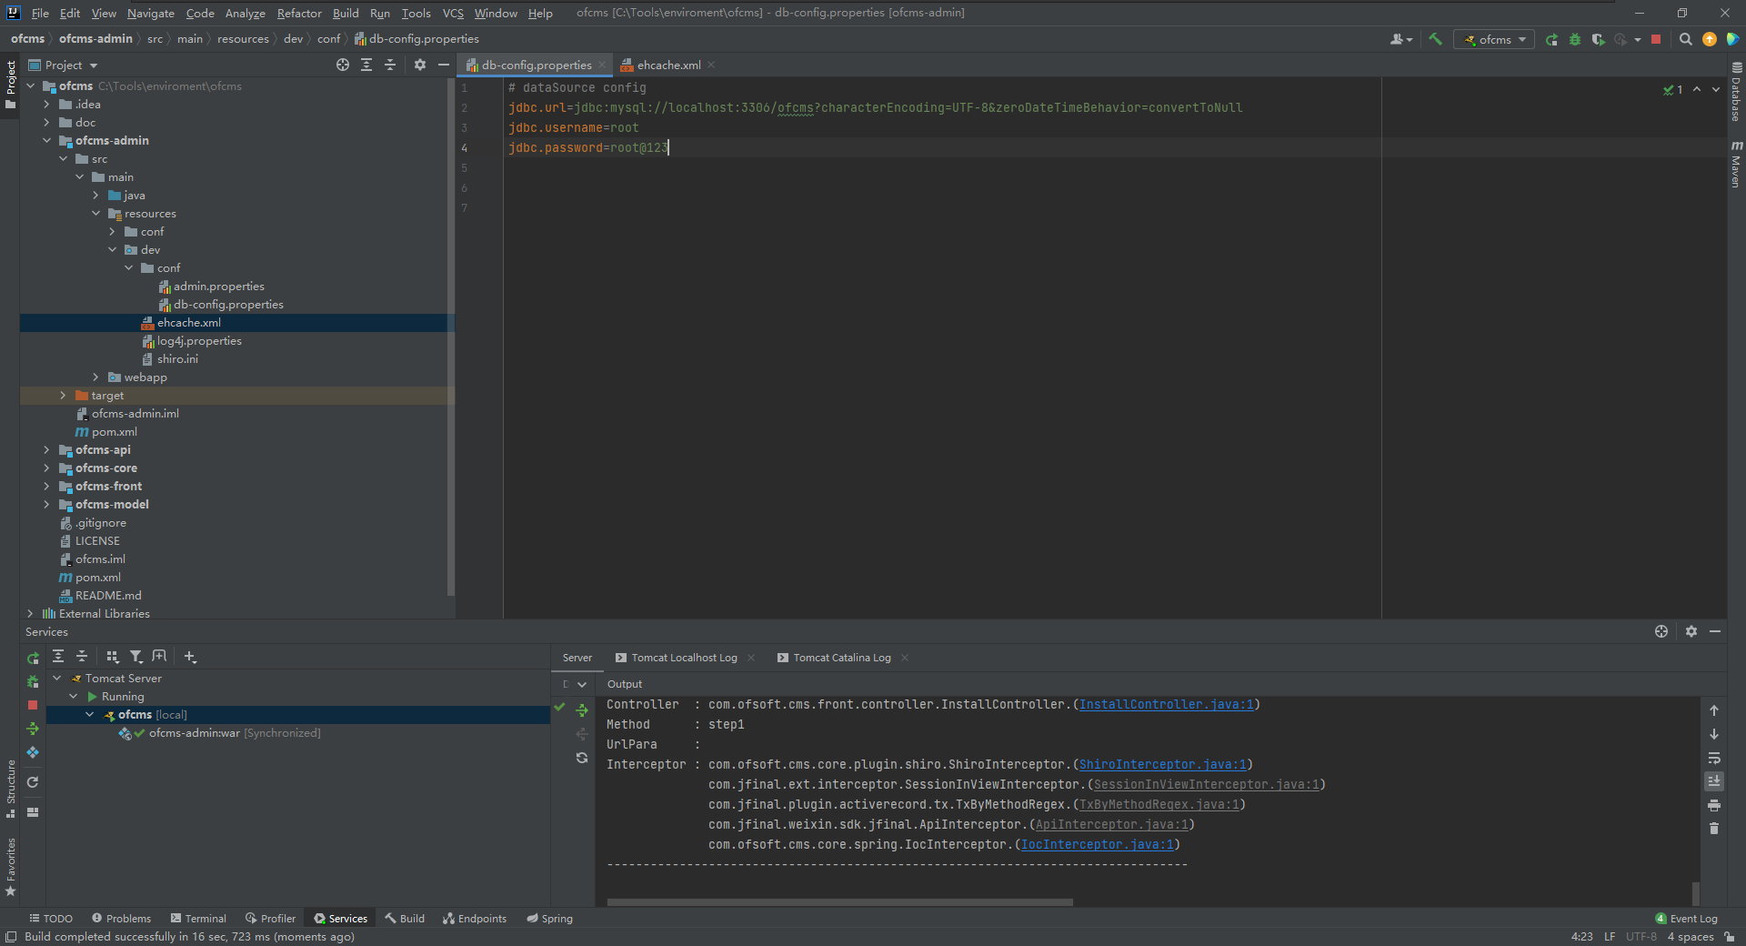Open the ofcms run configuration dropdown
Viewport: 1746px width, 946px height.
coord(1493,39)
